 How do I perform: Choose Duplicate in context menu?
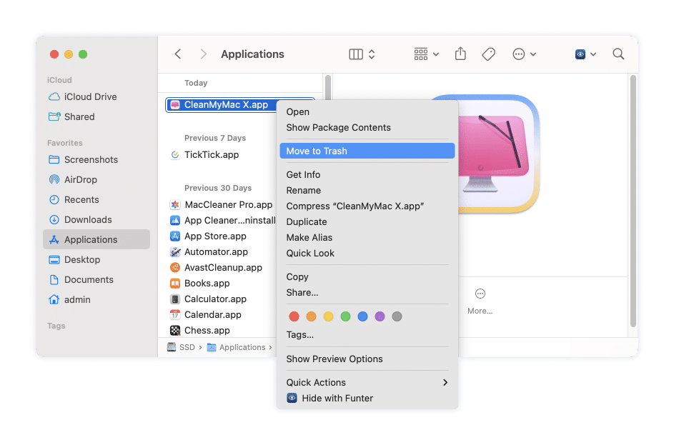tap(367, 221)
